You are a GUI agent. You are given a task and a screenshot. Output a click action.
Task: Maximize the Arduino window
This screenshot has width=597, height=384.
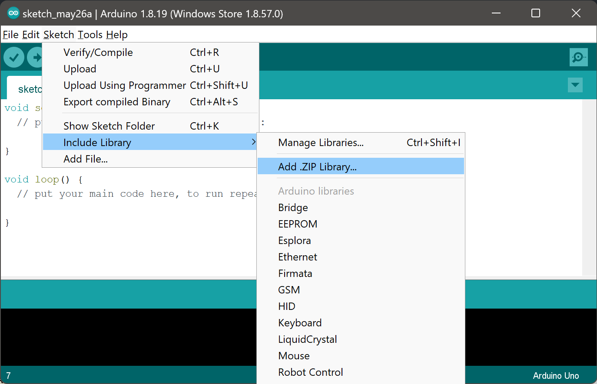coord(536,13)
